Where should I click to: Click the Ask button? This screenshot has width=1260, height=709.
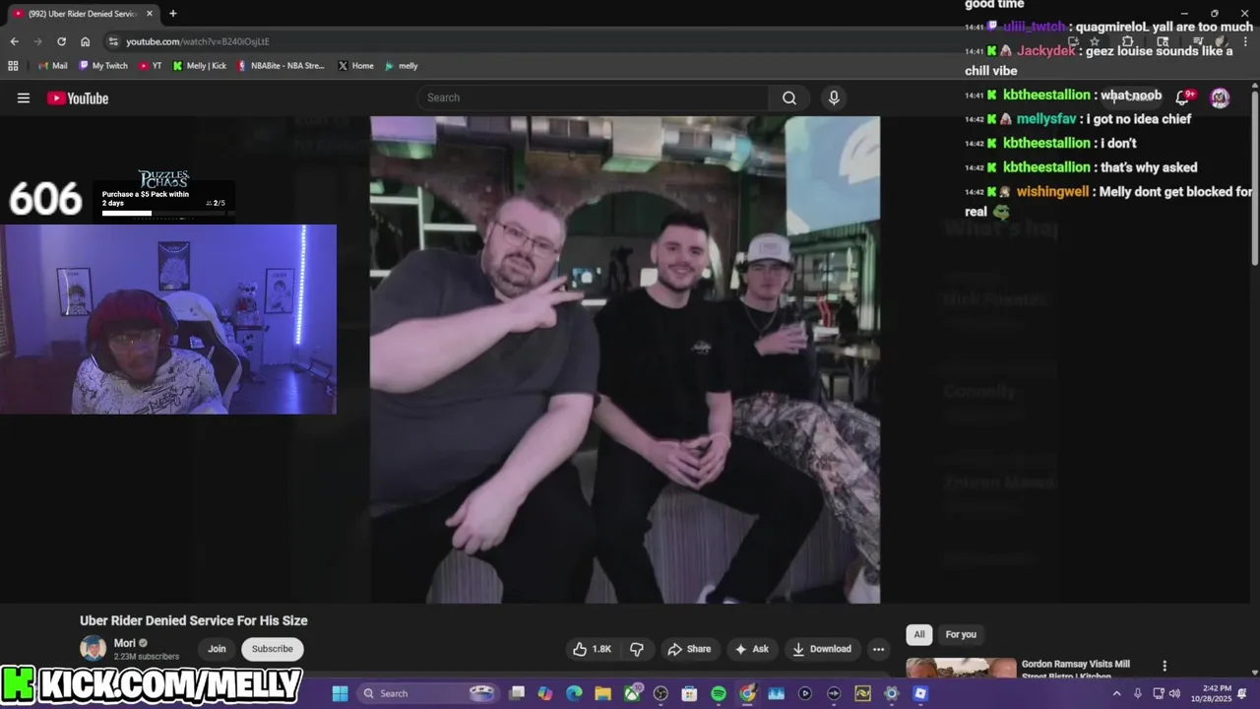(x=751, y=649)
